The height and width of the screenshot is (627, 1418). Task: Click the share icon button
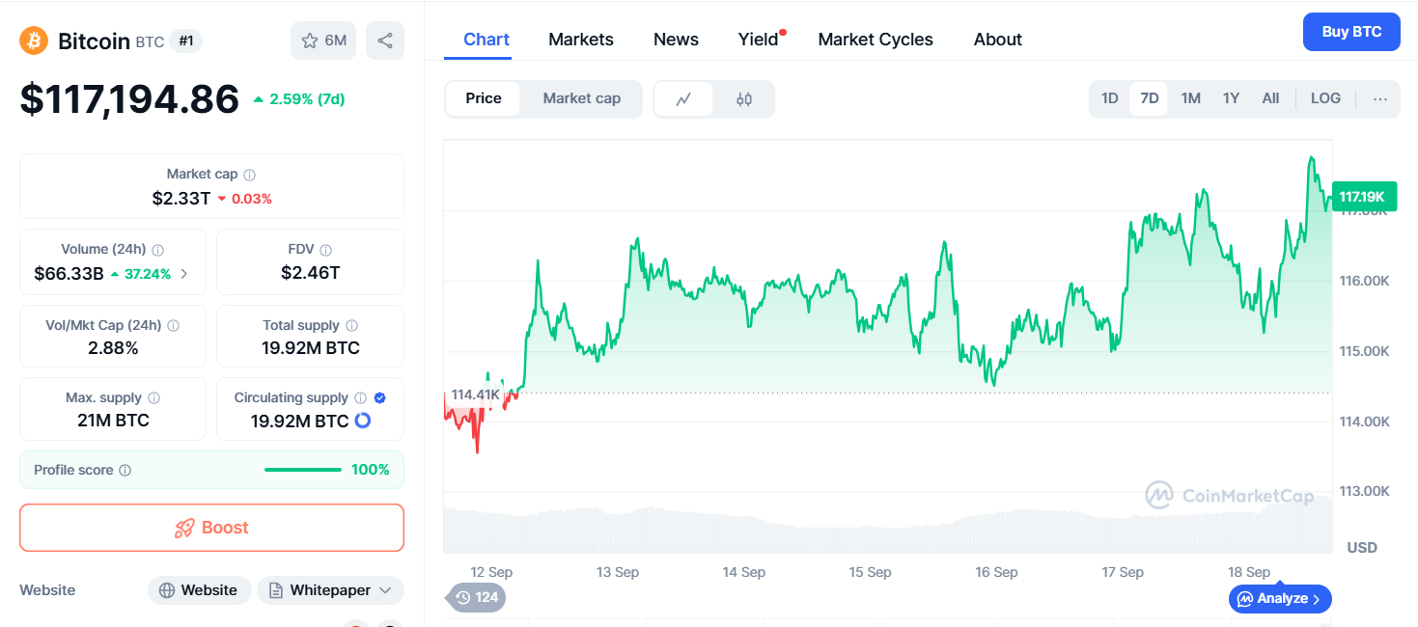coord(385,41)
